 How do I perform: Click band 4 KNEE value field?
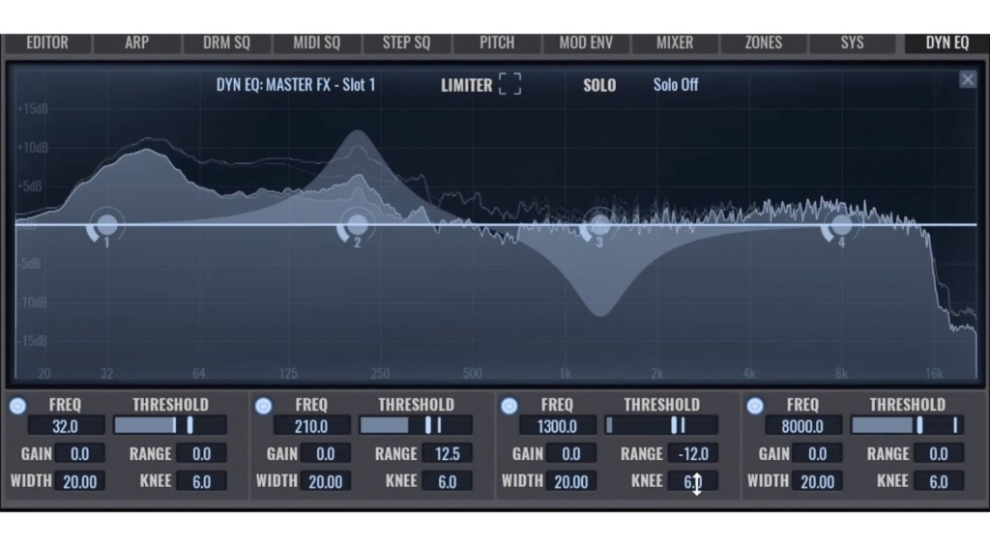point(938,481)
